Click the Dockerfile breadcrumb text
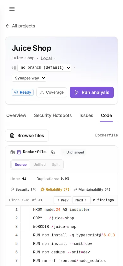The image size is (123, 266). pyautogui.click(x=107, y=135)
